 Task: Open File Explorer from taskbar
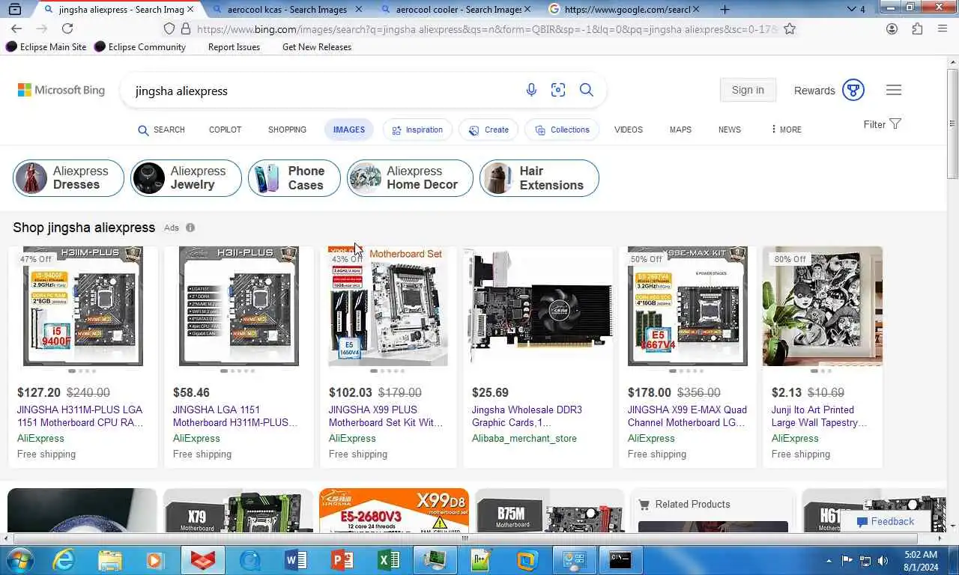coord(109,560)
